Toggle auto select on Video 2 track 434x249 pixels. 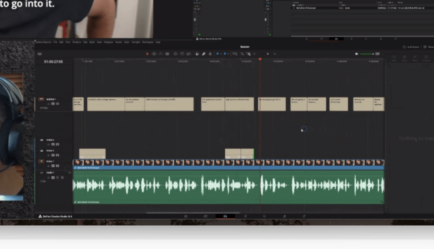(53, 155)
